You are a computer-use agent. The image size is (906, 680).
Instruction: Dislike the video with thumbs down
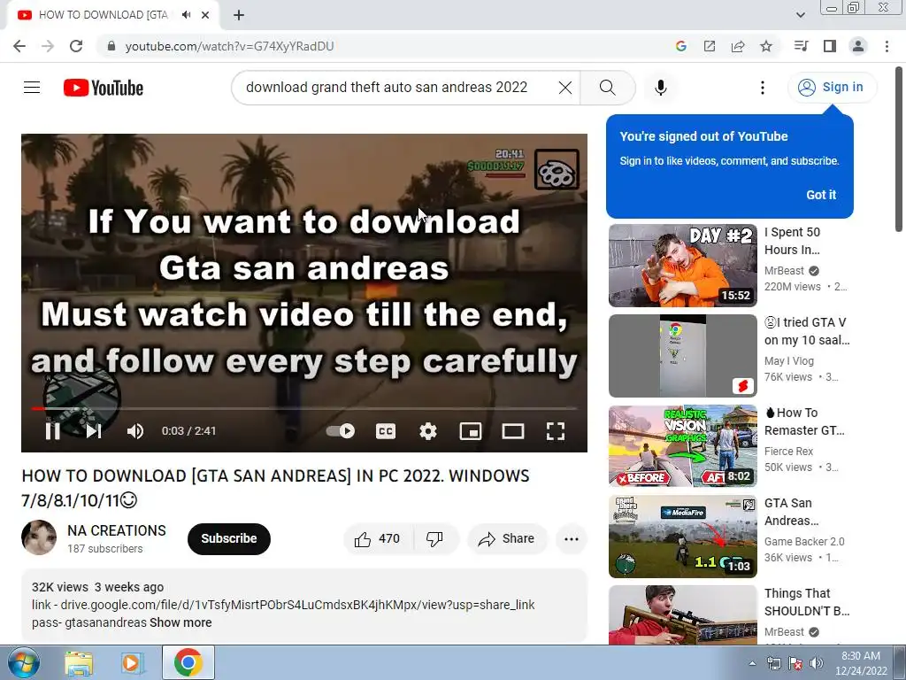pyautogui.click(x=434, y=539)
